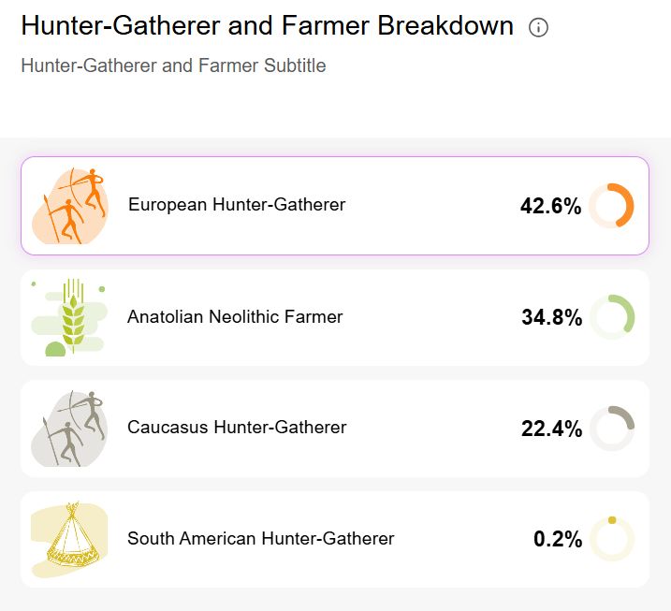Click the orange 42.6% donut chart

(611, 206)
